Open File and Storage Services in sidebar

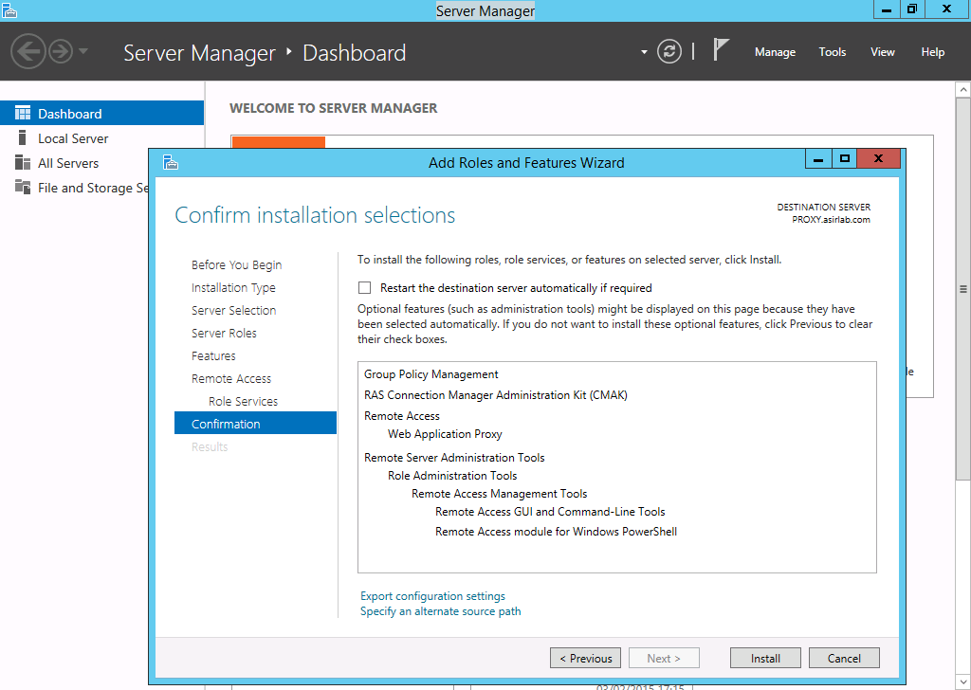74,188
